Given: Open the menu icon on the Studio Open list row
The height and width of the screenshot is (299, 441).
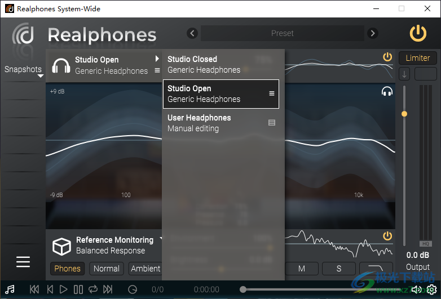Looking at the screenshot, I should pos(272,93).
